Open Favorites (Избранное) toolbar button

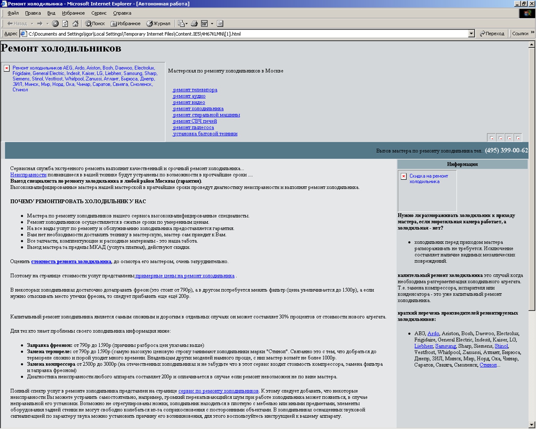(125, 24)
